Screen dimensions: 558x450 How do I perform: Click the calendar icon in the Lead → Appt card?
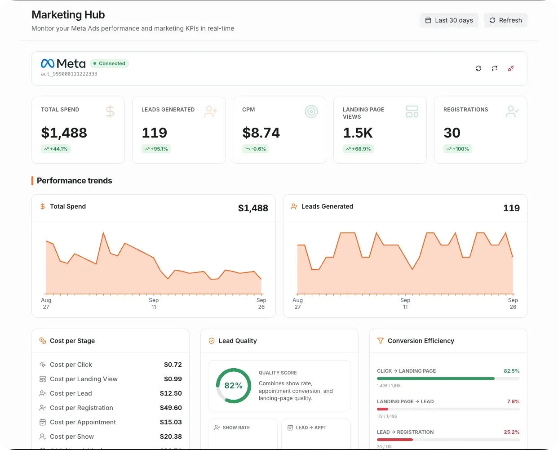pos(290,428)
